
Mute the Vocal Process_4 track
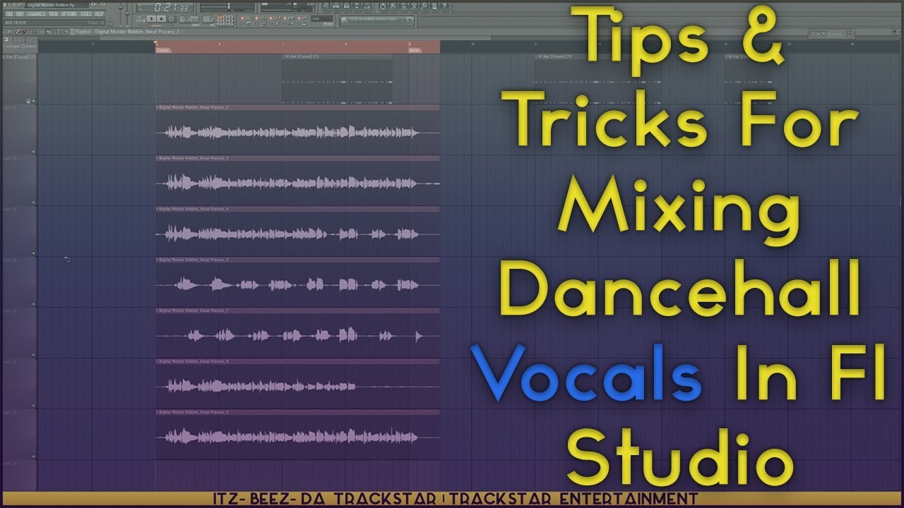(x=33, y=253)
